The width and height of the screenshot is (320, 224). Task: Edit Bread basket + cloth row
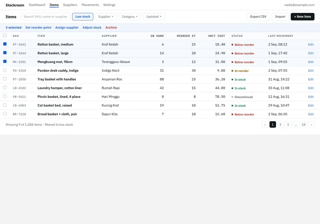311,114
